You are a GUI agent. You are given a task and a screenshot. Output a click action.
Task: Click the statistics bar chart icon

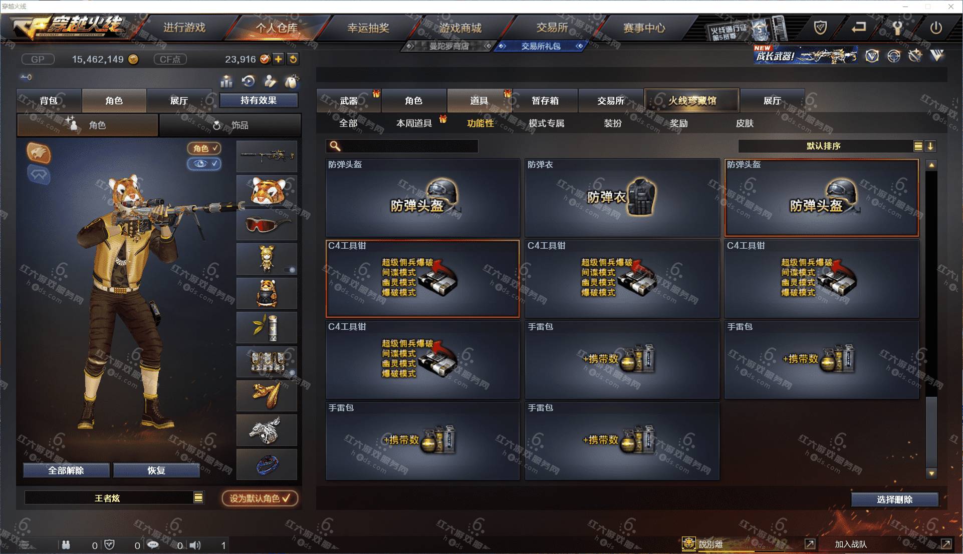pos(226,81)
